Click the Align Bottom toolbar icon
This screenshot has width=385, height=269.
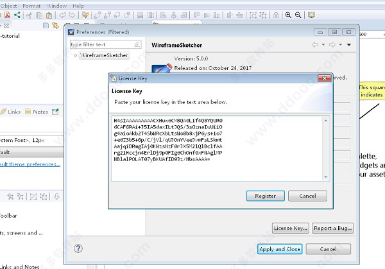click(216, 15)
